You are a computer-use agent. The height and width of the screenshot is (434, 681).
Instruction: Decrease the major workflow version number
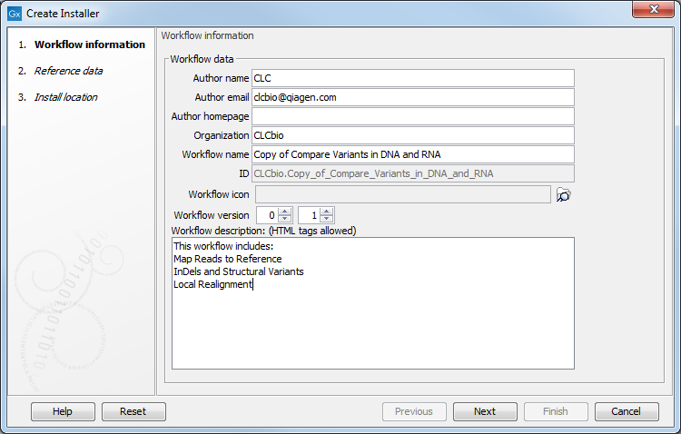pyautogui.click(x=285, y=219)
